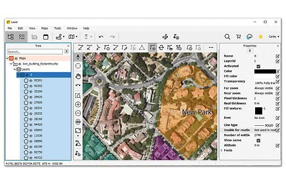Image resolution: width=286 pixels, height=187 pixels.
Task: Open the shopping cart store icon
Action: (238, 37)
